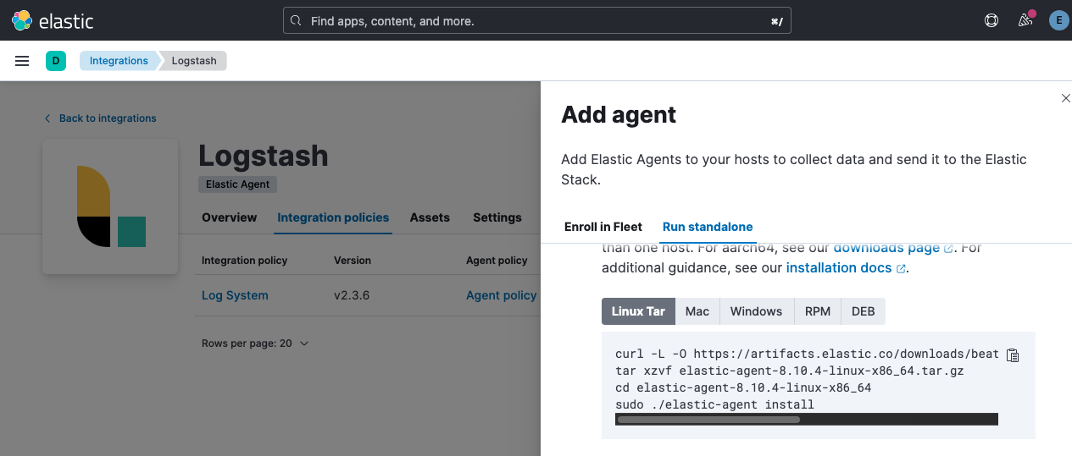
Task: Click the space selector D avatar
Action: pyautogui.click(x=56, y=61)
